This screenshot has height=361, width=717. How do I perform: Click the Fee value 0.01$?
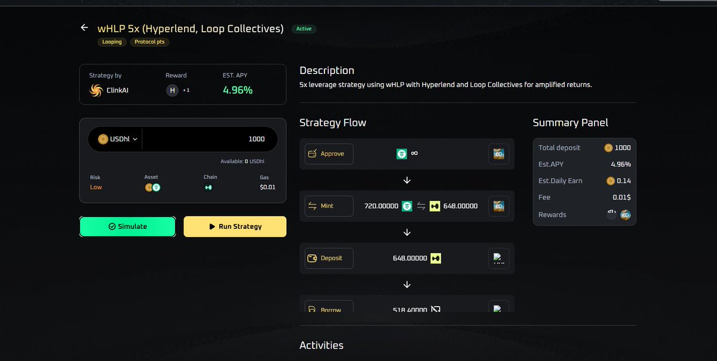tap(621, 198)
